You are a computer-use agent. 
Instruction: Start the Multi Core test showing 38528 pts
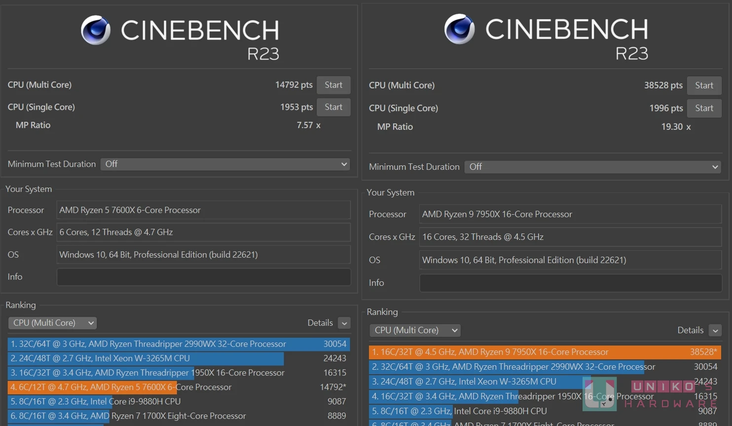(704, 85)
